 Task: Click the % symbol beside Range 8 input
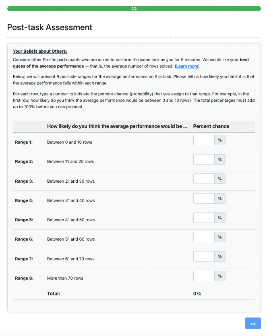pos(220,276)
